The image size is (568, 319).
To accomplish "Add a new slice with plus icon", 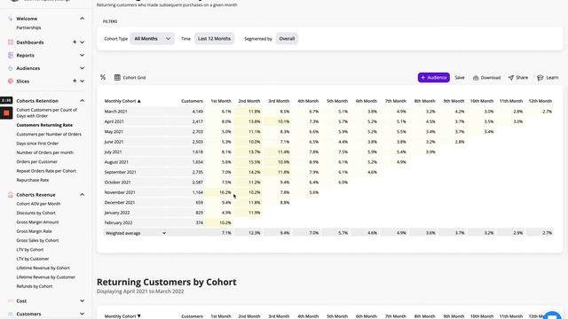I will pos(75,81).
